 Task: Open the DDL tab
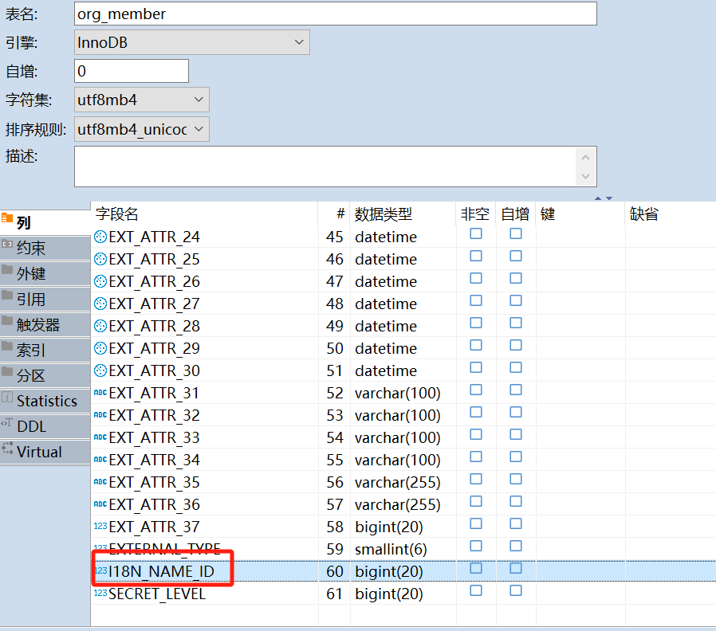pos(45,426)
